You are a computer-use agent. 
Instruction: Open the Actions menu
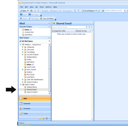(49, 7)
